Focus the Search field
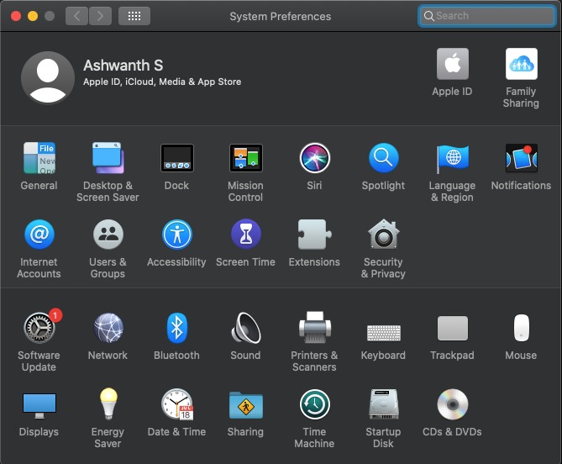This screenshot has height=464, width=562. click(486, 16)
